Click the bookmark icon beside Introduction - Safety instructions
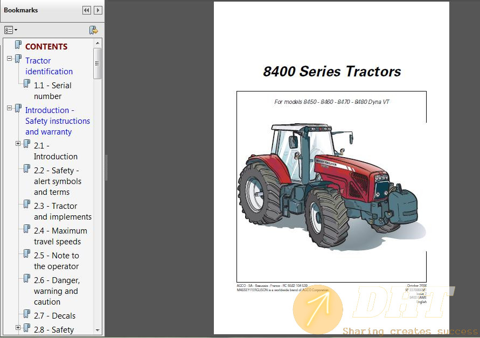This screenshot has height=338, width=480. (x=18, y=109)
